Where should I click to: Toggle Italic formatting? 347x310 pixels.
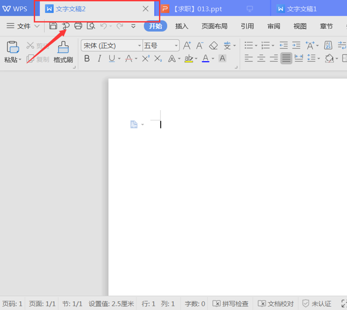(99, 59)
